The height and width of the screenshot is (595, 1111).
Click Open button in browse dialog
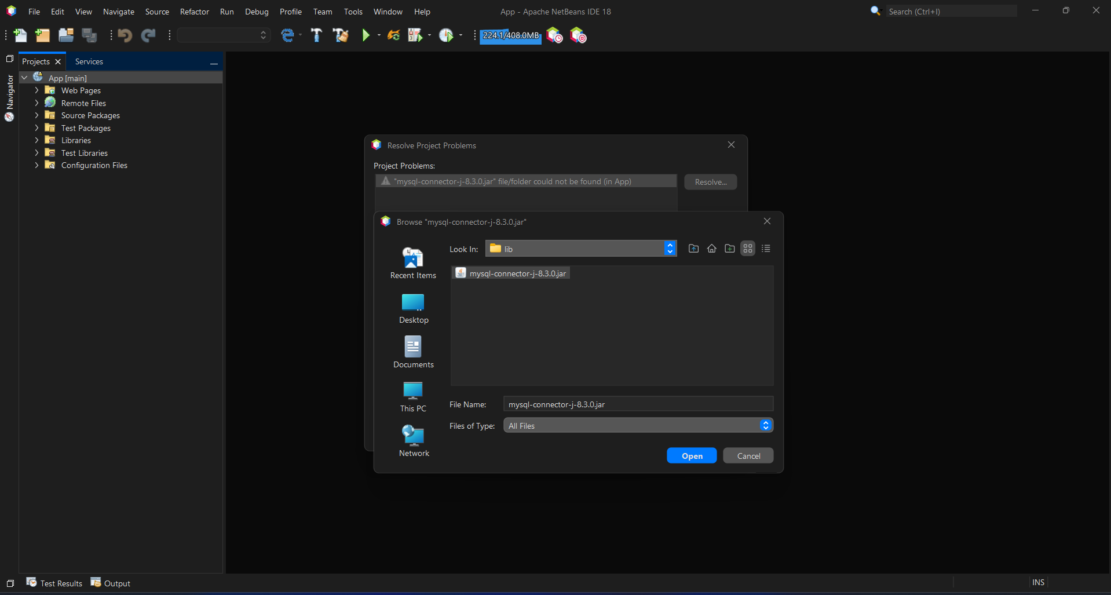692,456
